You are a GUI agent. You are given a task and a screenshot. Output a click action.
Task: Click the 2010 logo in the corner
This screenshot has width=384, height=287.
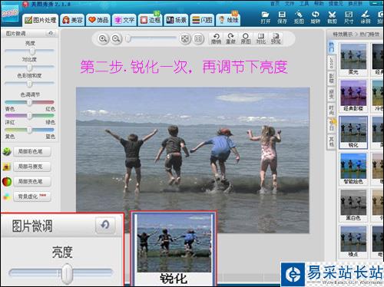pos(10,13)
